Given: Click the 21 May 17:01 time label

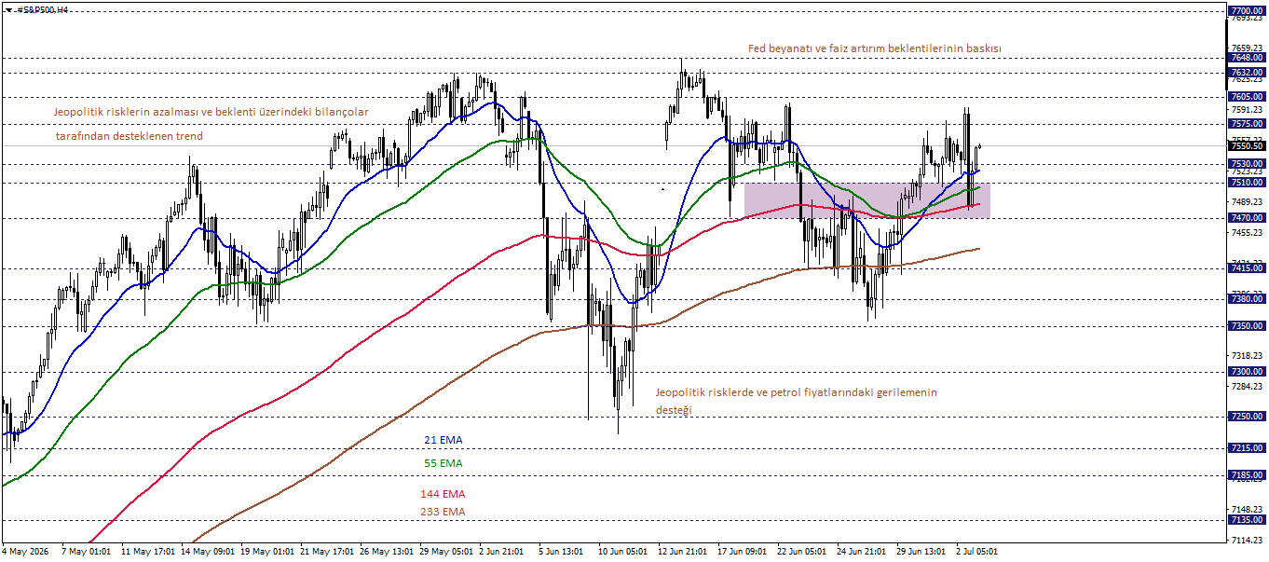Looking at the screenshot, I should point(327,552).
